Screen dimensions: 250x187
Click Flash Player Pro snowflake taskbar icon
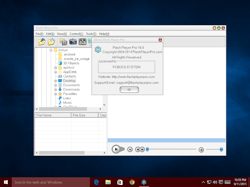coord(144,182)
